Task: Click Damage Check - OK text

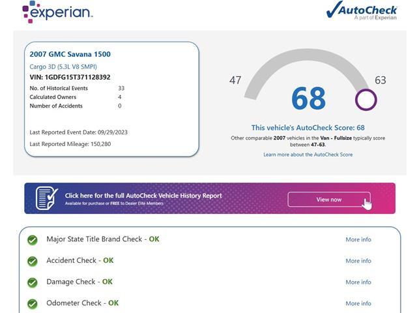Action: pos(79,282)
